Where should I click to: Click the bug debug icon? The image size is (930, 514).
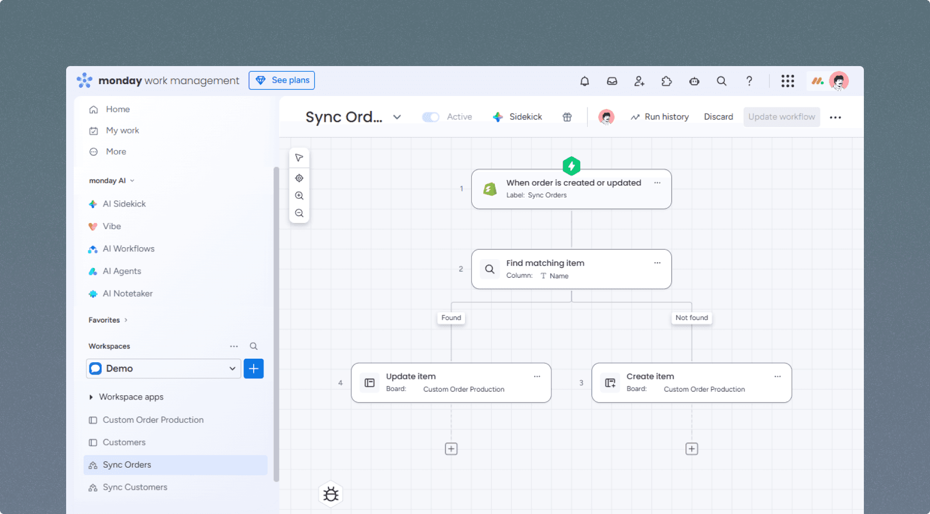(x=331, y=494)
